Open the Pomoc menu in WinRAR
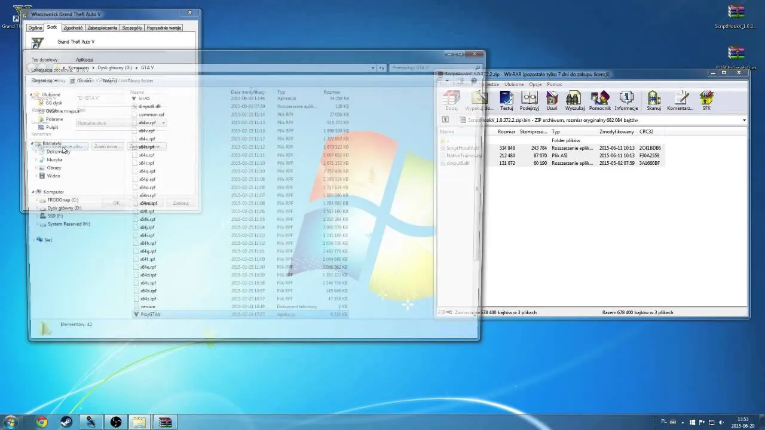Screen dimensions: 765x430 [554, 84]
